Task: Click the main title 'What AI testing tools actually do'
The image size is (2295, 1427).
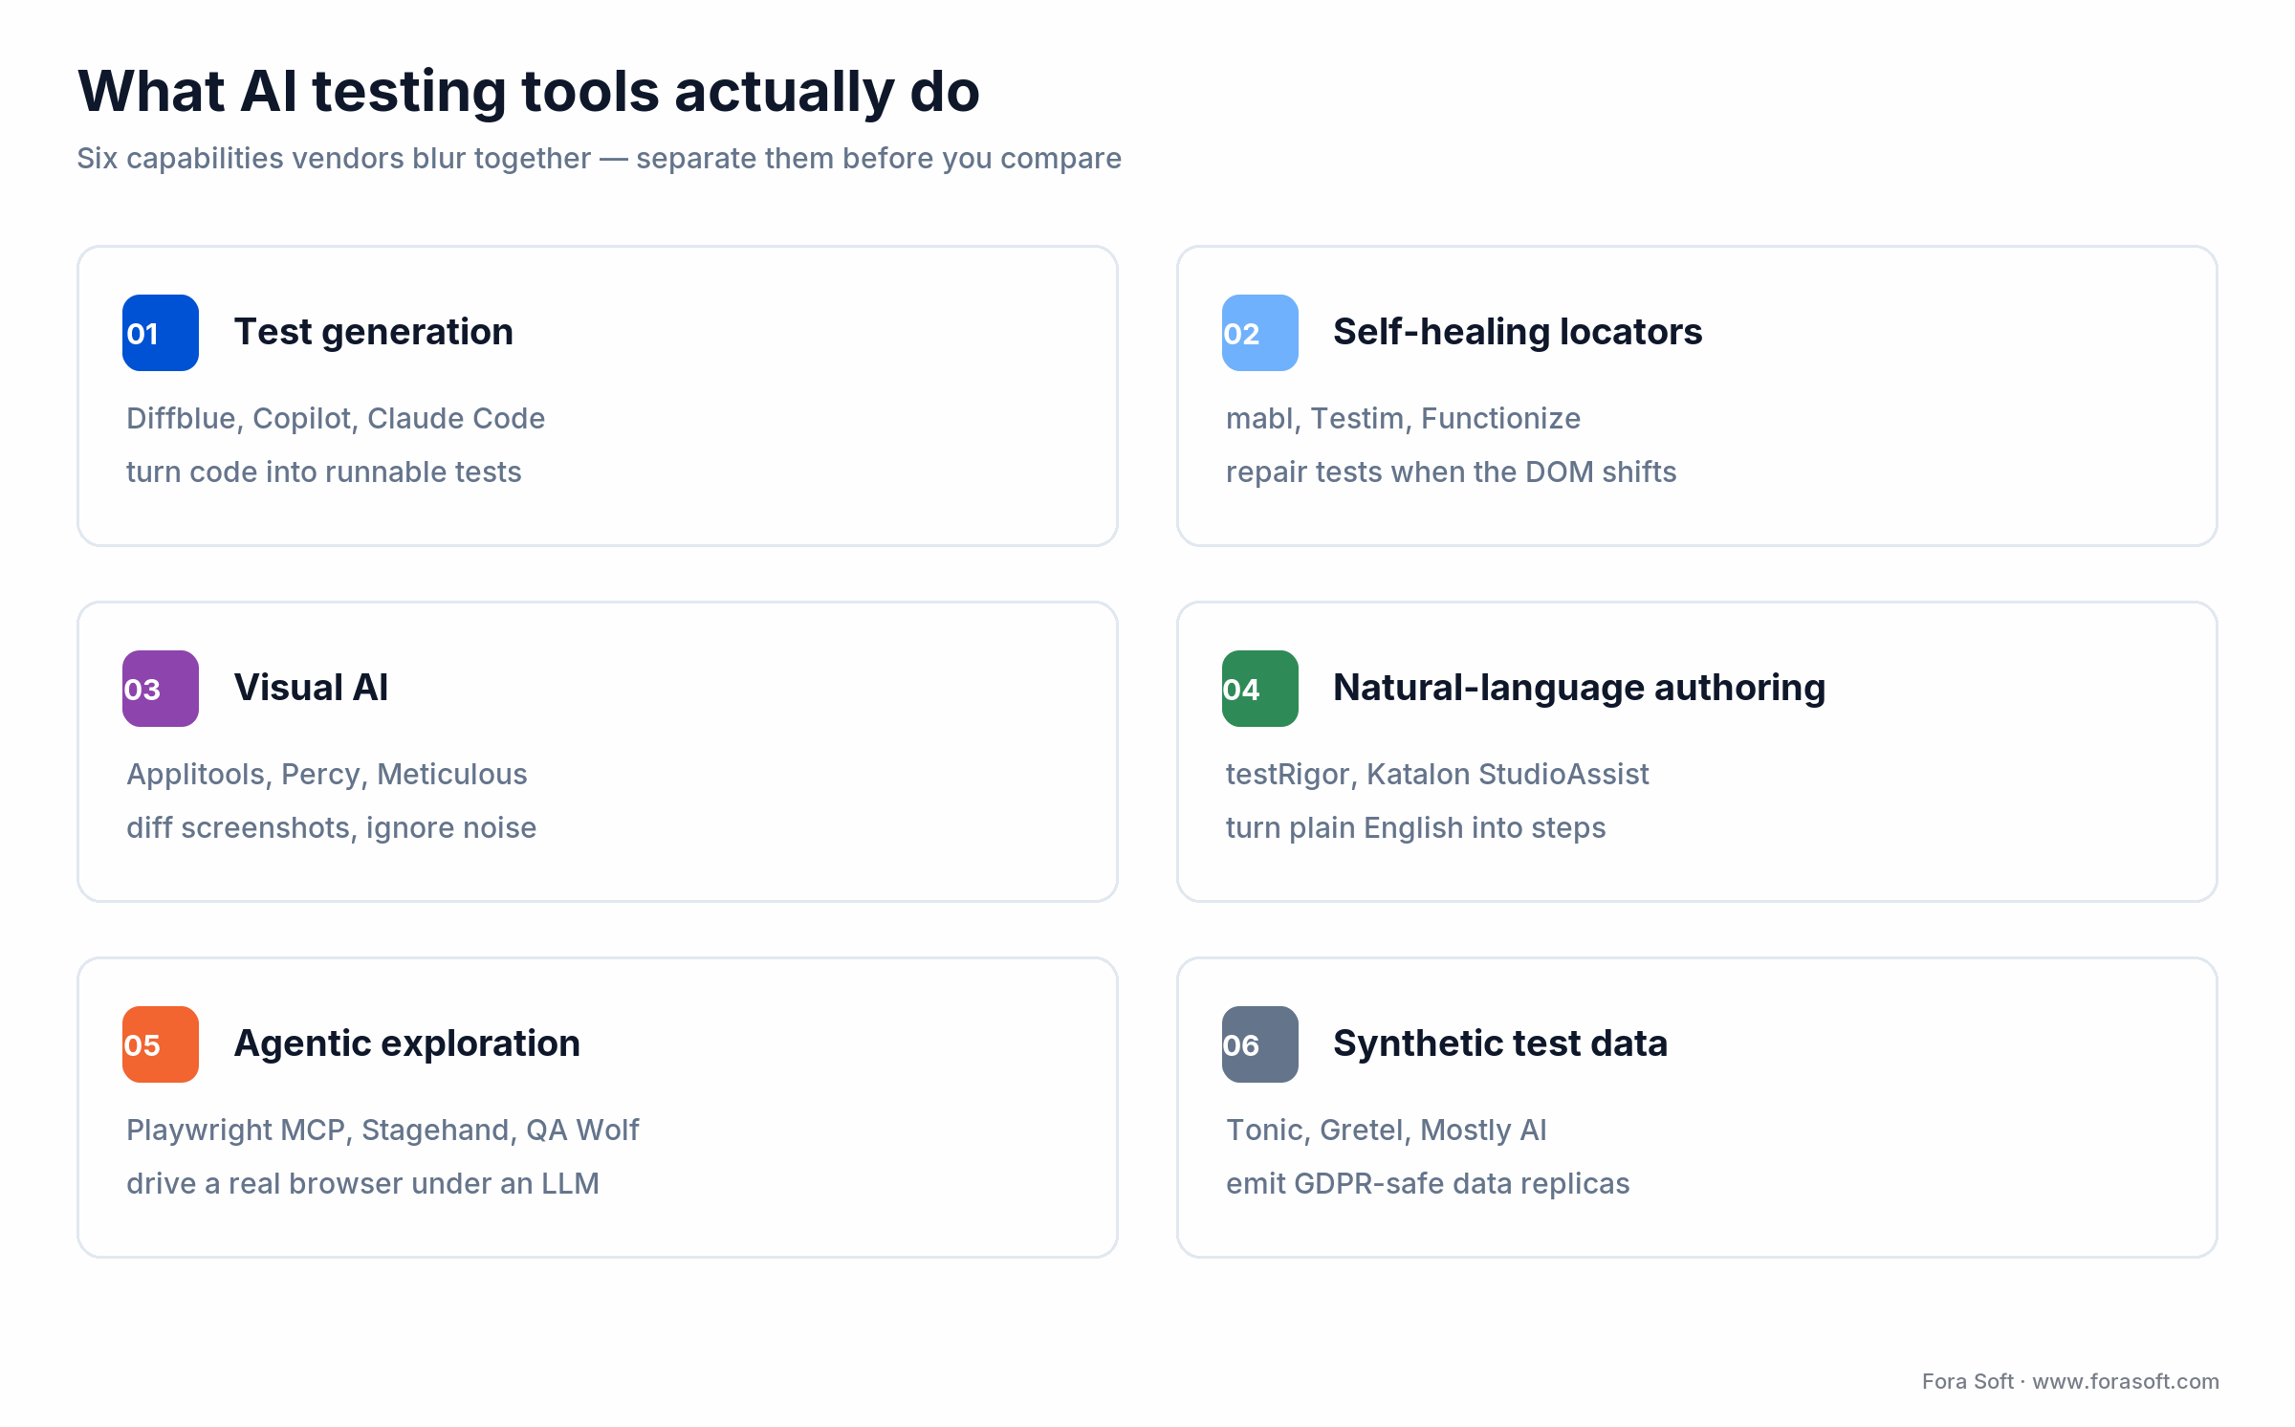Action: coord(529,92)
